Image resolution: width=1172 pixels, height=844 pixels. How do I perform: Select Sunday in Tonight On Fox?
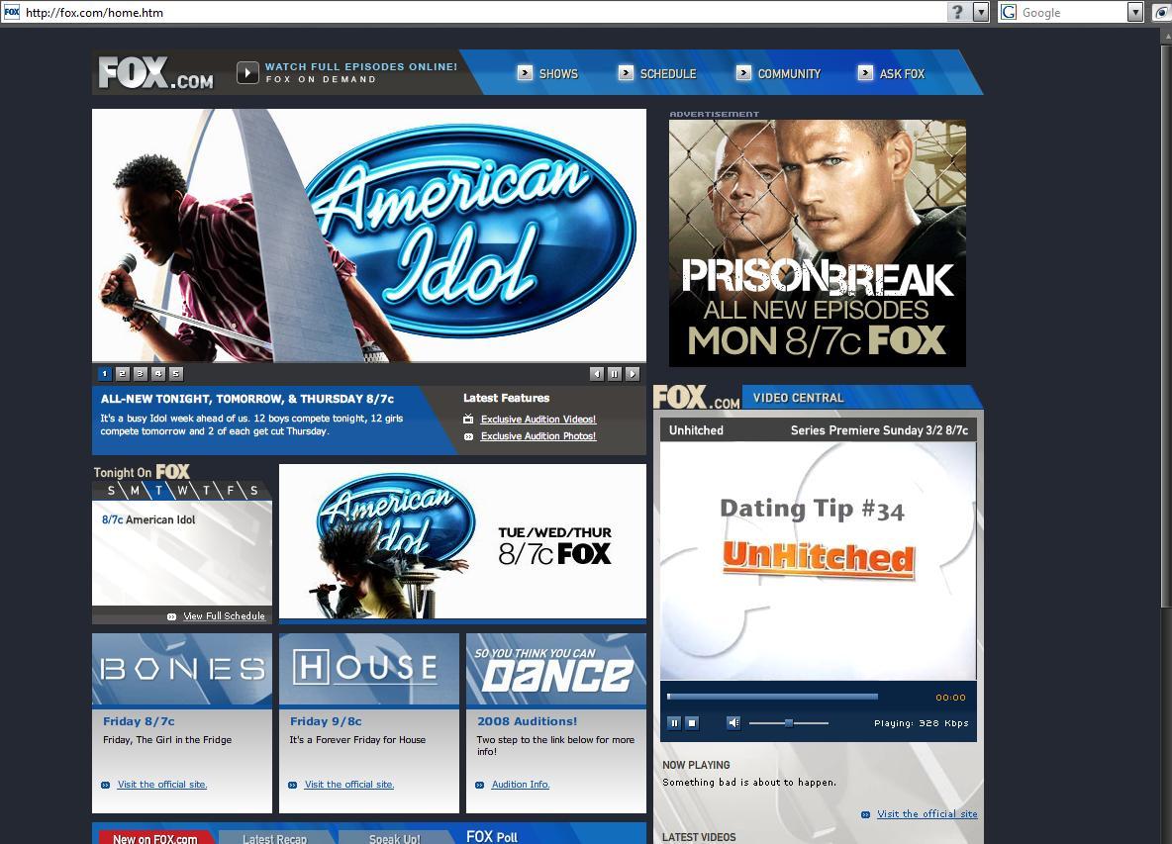tap(112, 491)
